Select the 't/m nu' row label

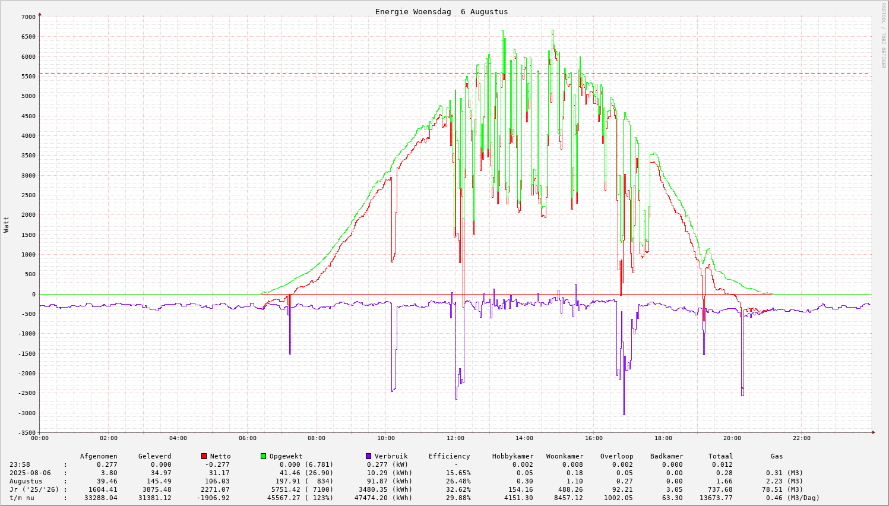click(21, 498)
